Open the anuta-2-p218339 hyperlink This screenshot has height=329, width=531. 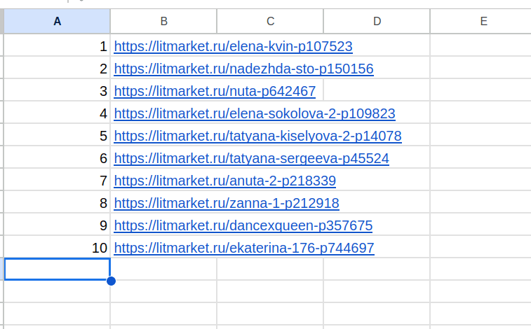224,181
